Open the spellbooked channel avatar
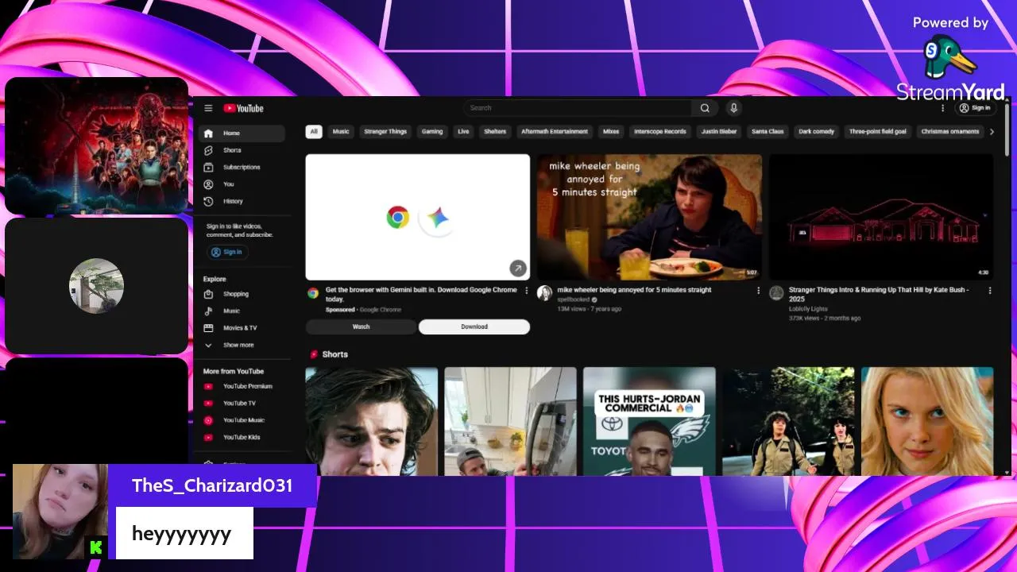The image size is (1017, 572). (x=544, y=293)
